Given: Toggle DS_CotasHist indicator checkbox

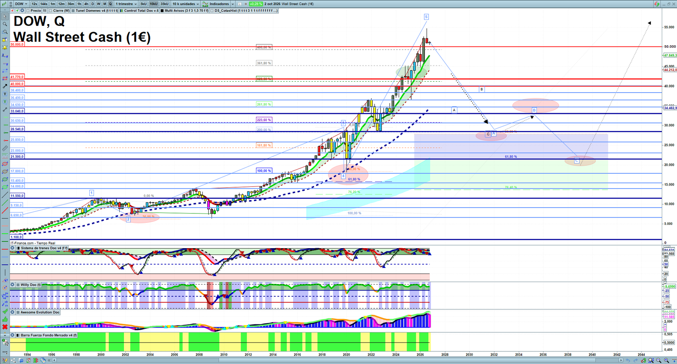Looking at the screenshot, I should (212, 11).
